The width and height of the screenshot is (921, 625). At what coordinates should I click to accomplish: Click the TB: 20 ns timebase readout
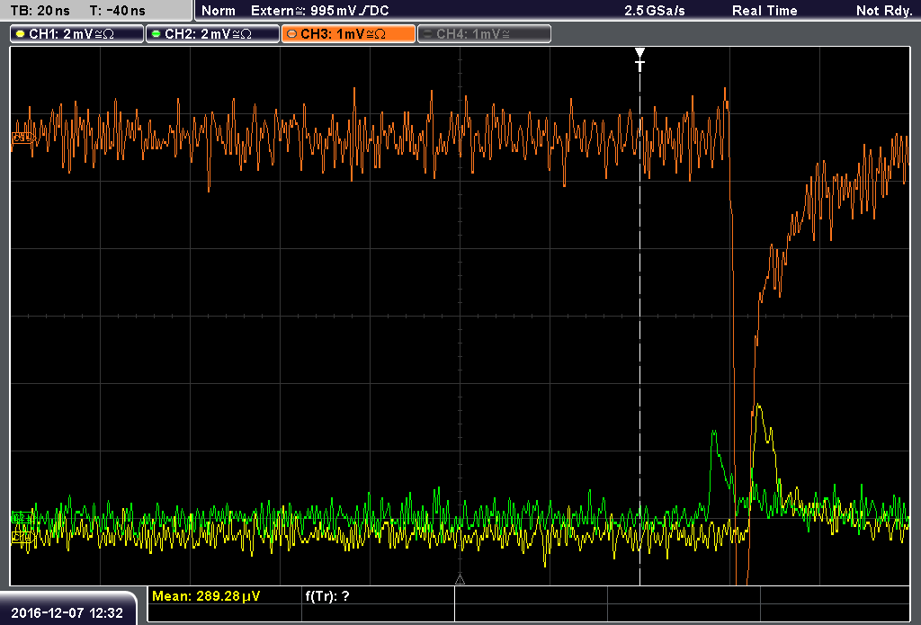(x=40, y=11)
